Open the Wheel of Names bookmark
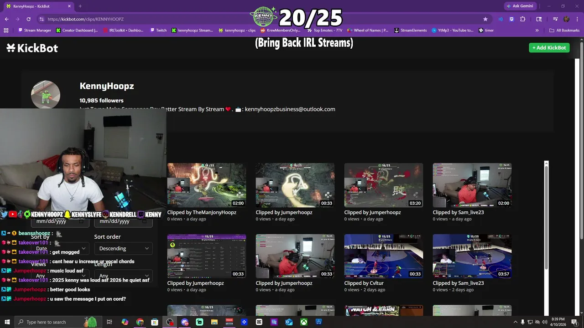This screenshot has width=584, height=328. click(367, 31)
